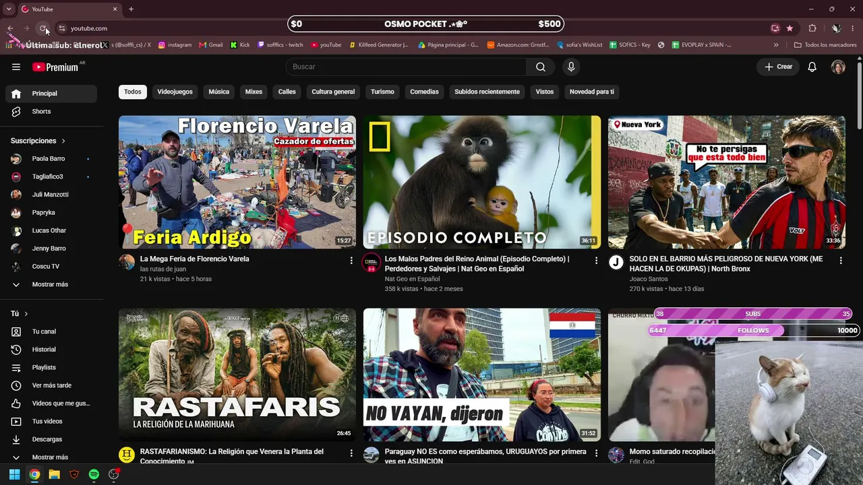
Task: Start voice search with the microphone icon
Action: coord(571,67)
